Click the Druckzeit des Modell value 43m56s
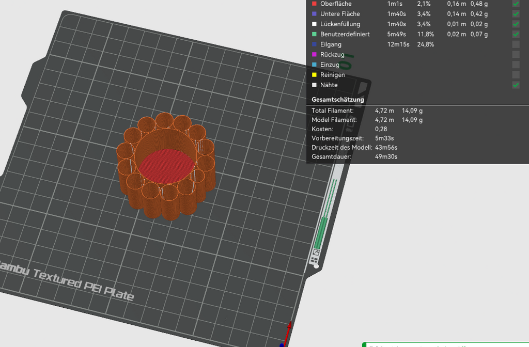529x347 pixels. point(386,147)
